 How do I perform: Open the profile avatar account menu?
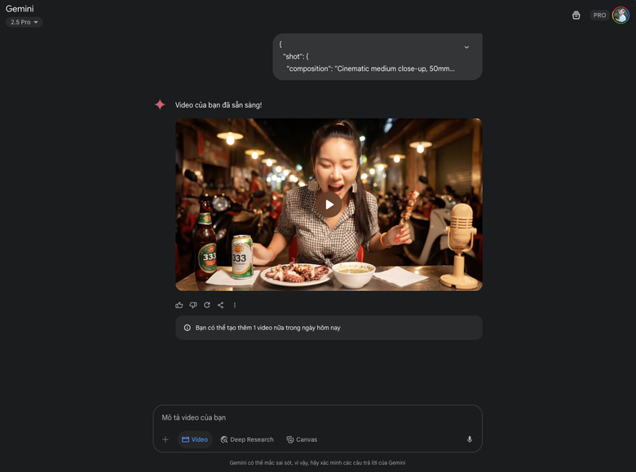pyautogui.click(x=621, y=15)
